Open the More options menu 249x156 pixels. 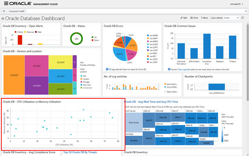[x=204, y=18]
